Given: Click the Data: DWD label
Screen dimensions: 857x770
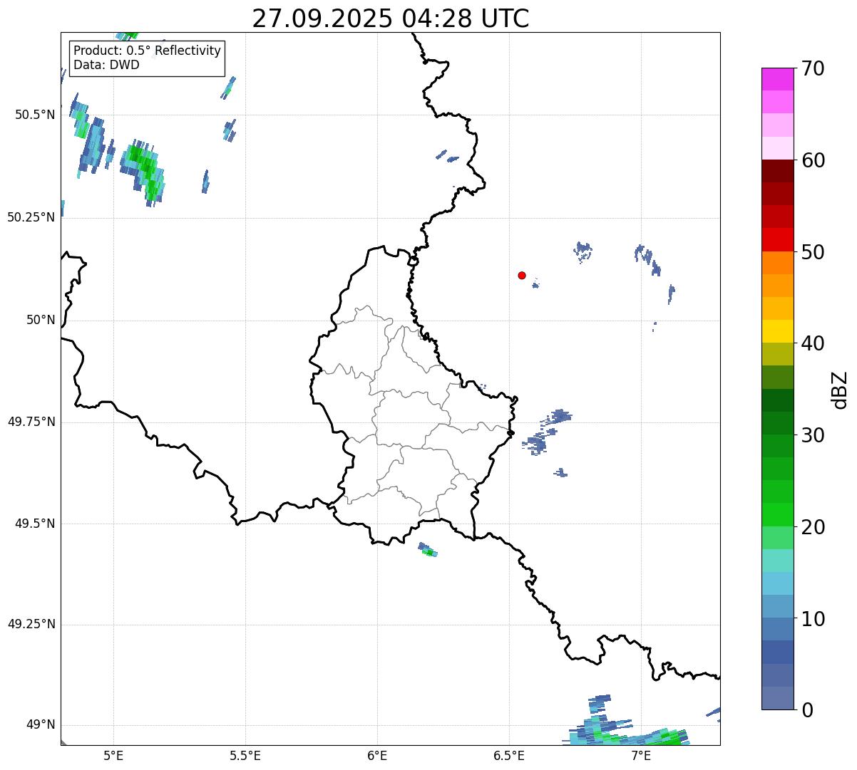Looking at the screenshot, I should coord(106,65).
